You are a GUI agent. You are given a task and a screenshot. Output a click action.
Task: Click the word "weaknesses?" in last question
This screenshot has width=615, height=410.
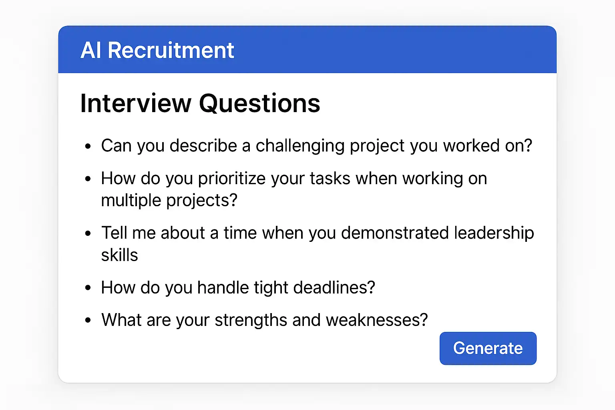coord(377,320)
